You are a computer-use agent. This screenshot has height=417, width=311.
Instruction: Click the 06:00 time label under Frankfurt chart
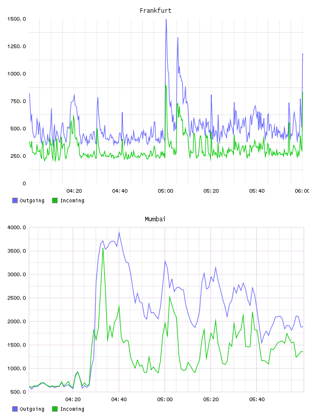coord(302,191)
